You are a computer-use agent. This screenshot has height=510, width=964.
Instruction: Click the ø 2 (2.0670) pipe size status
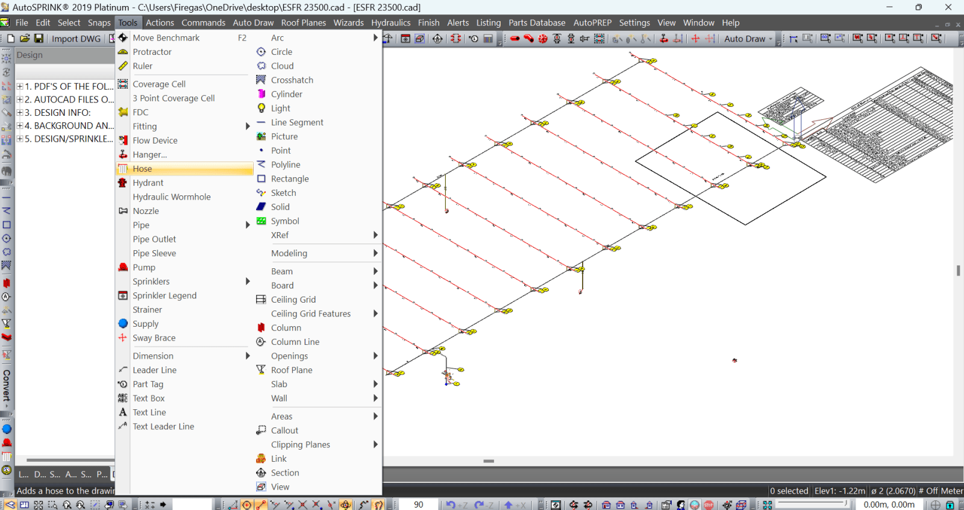click(x=893, y=491)
